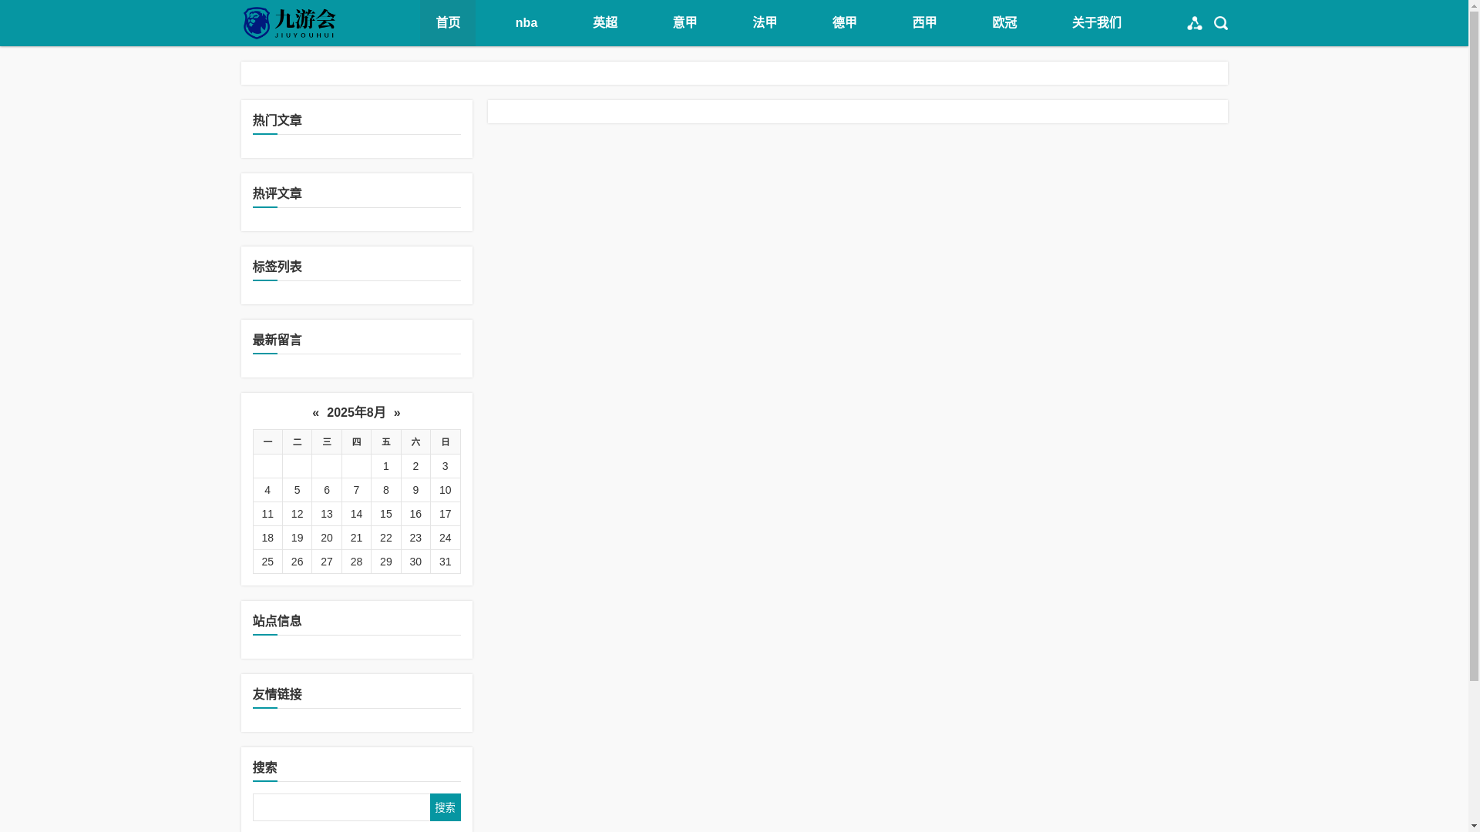The width and height of the screenshot is (1480, 832).
Task: Select day 1 in the calendar
Action: [386, 466]
